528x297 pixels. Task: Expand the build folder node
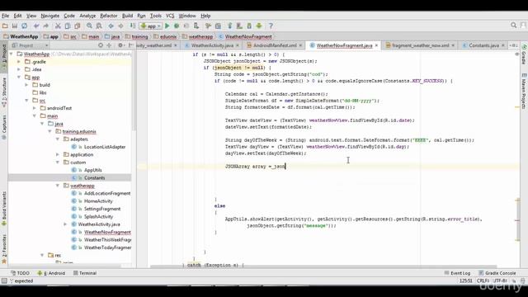click(26, 85)
